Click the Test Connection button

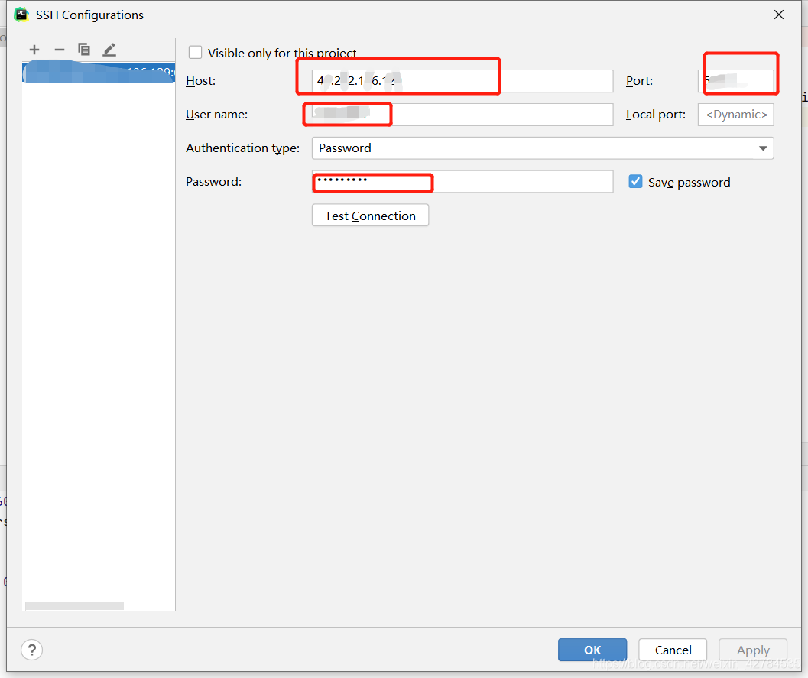(x=370, y=216)
